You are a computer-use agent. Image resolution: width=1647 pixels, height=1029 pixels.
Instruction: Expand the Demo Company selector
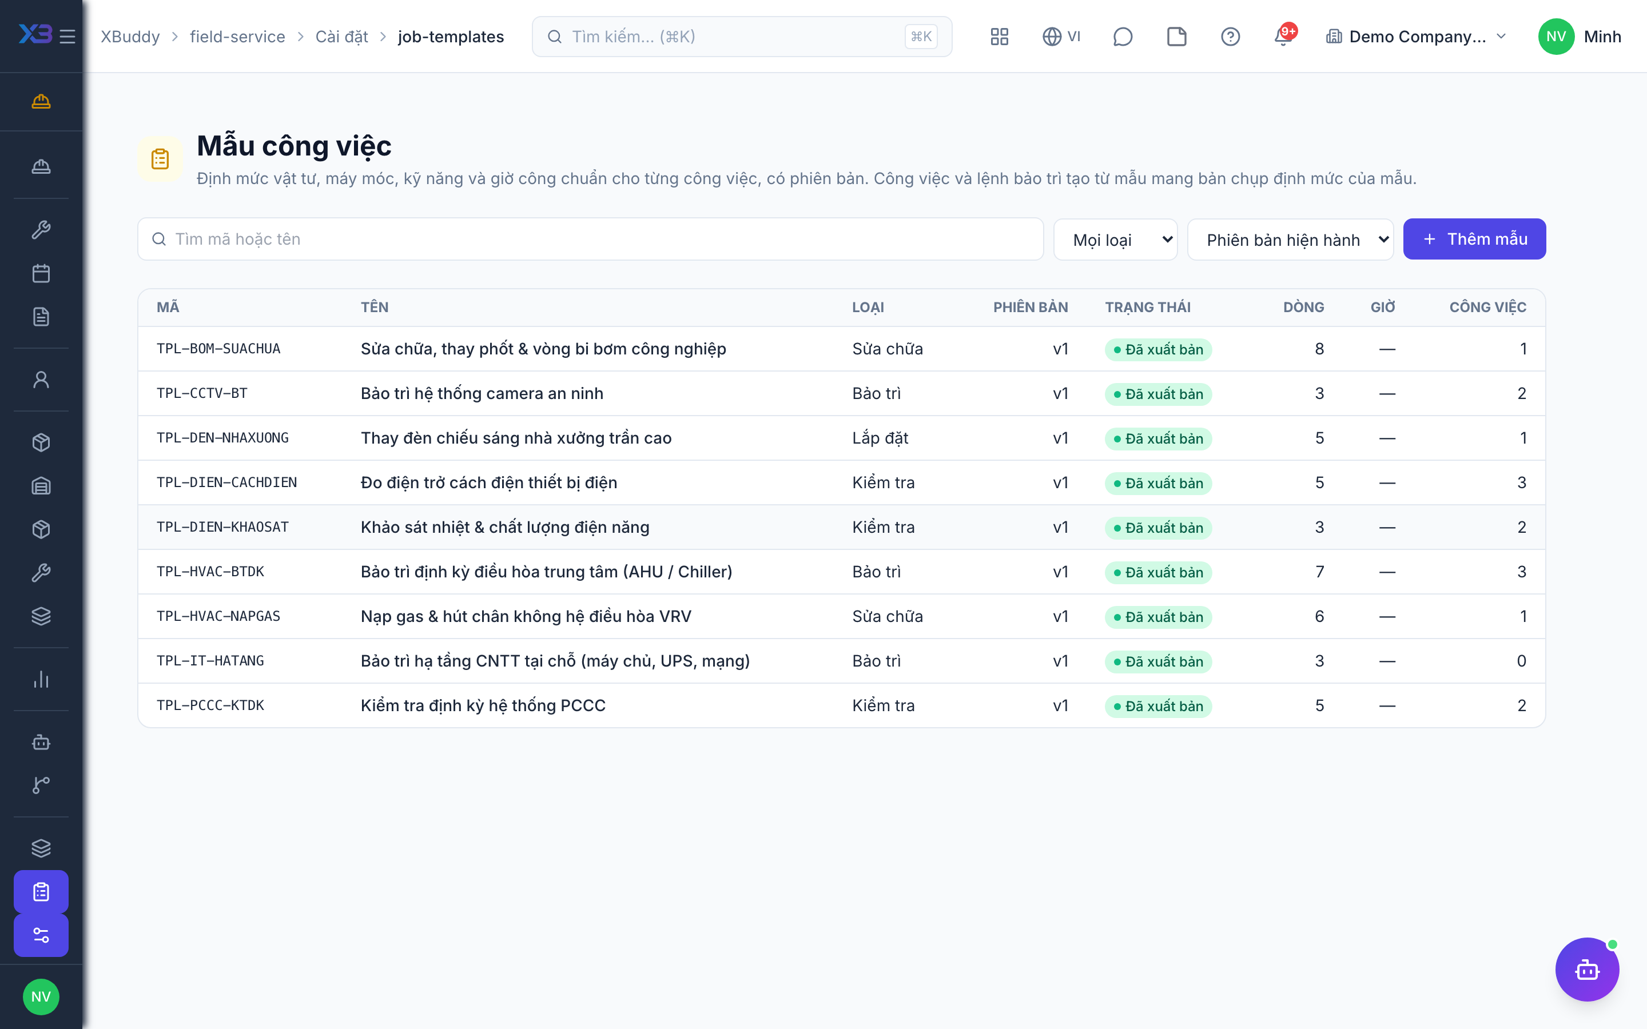click(x=1417, y=37)
